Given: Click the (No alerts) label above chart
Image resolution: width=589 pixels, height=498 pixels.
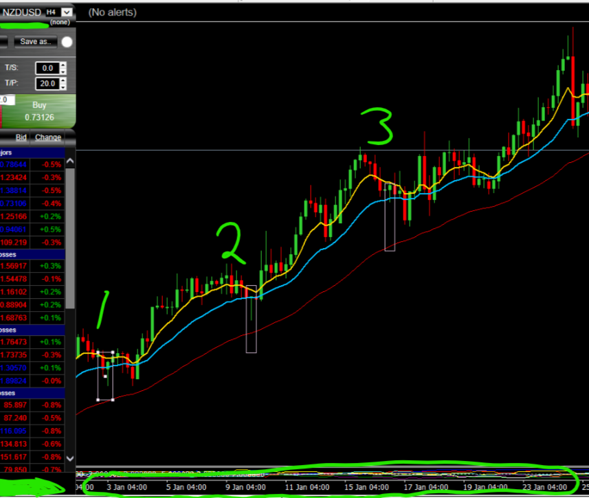Looking at the screenshot, I should point(113,12).
